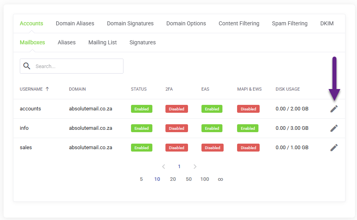
Task: Show 5 rows per page
Action: pos(141,179)
